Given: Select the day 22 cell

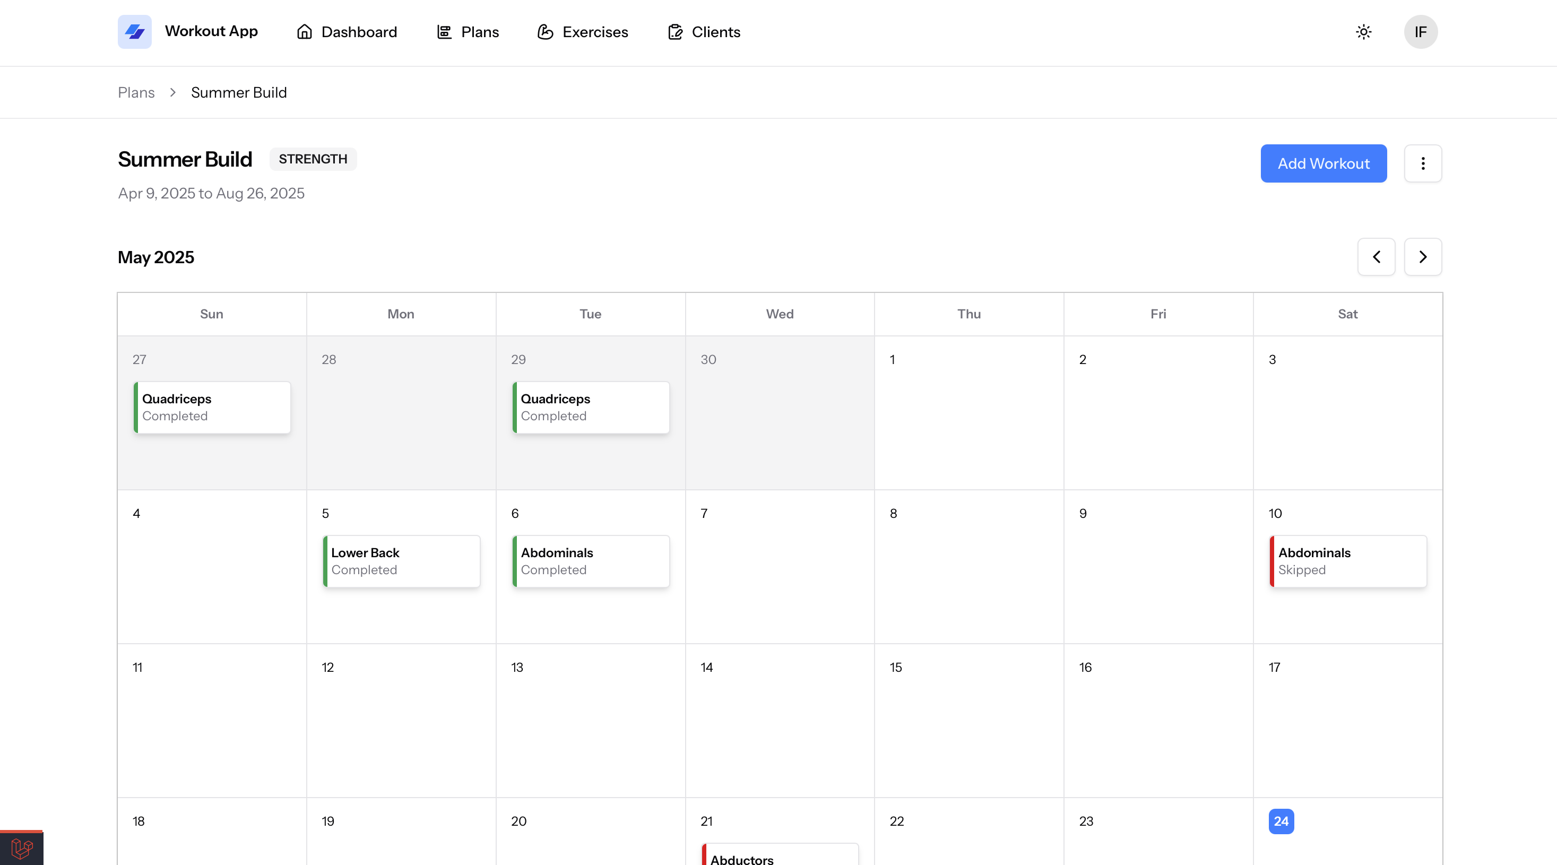Looking at the screenshot, I should pyautogui.click(x=969, y=832).
